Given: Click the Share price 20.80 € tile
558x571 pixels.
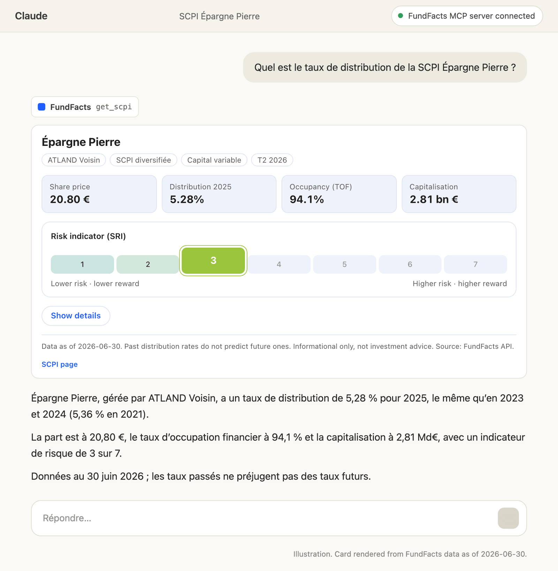Looking at the screenshot, I should (x=99, y=194).
